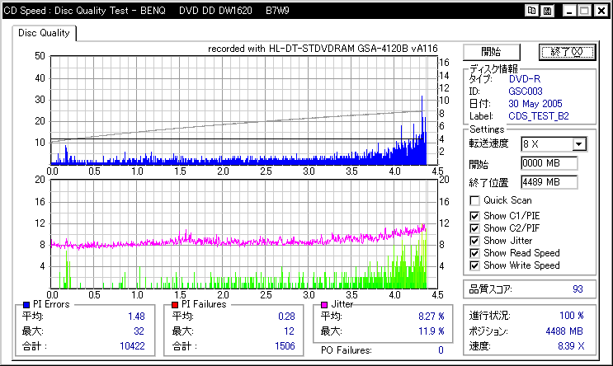Click the progress value 100 %

pyautogui.click(x=572, y=316)
